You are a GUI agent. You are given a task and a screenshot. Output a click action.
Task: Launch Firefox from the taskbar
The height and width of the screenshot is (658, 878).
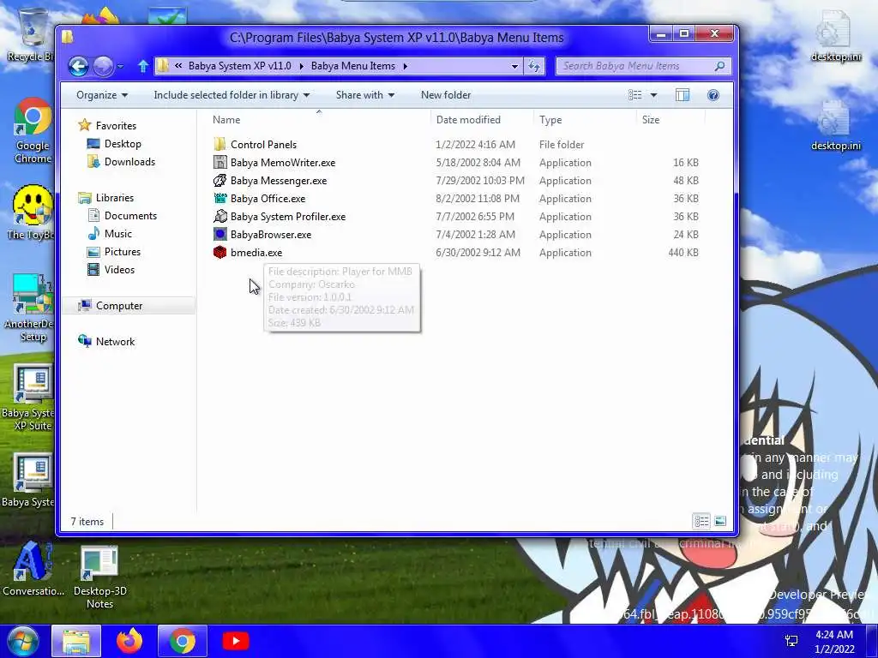point(129,641)
